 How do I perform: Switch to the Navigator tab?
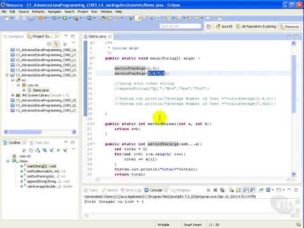pyautogui.click(x=14, y=37)
